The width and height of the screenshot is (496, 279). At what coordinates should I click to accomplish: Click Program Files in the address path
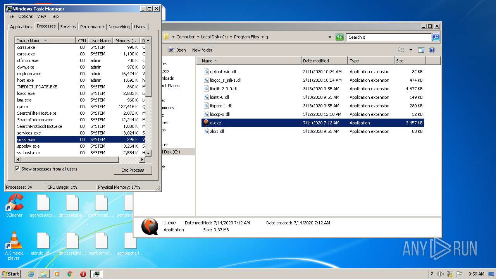(246, 37)
